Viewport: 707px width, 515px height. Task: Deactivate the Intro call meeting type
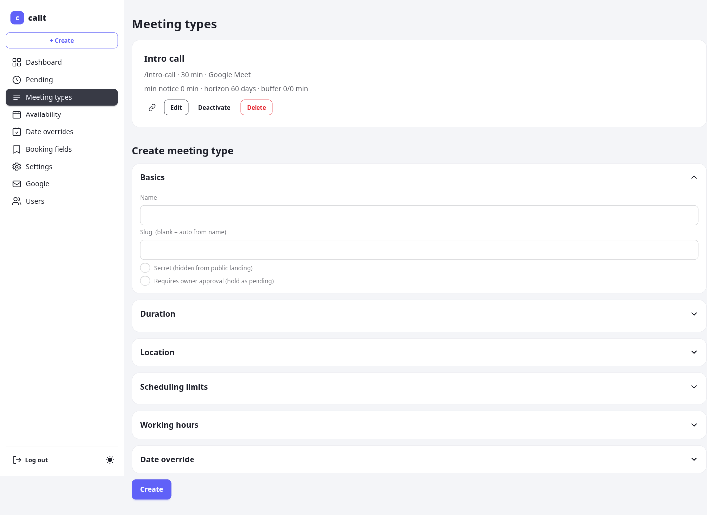[x=214, y=108]
